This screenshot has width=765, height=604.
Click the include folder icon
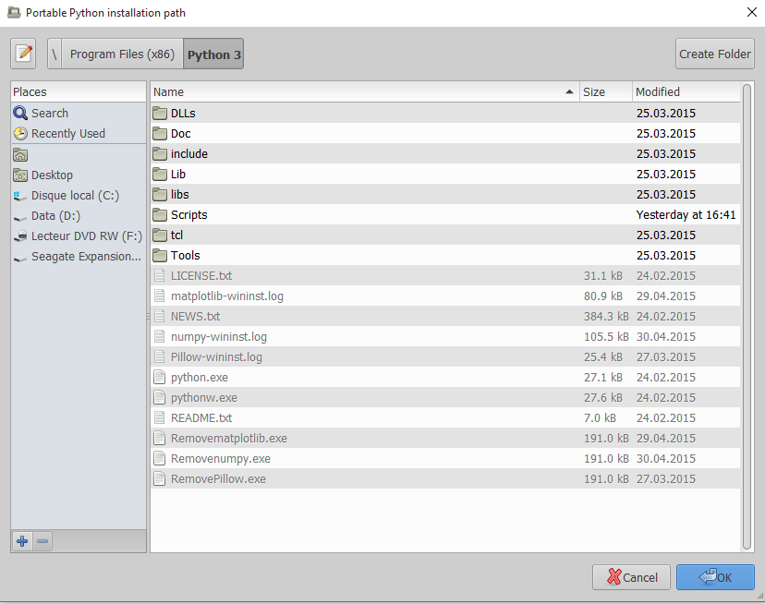(x=160, y=154)
